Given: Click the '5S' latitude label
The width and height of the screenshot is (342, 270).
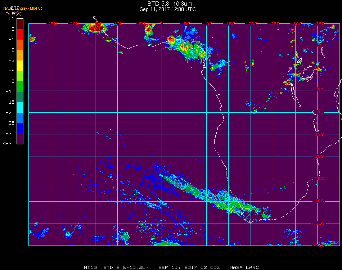Looking at the screenshot, I should click(x=320, y=90).
